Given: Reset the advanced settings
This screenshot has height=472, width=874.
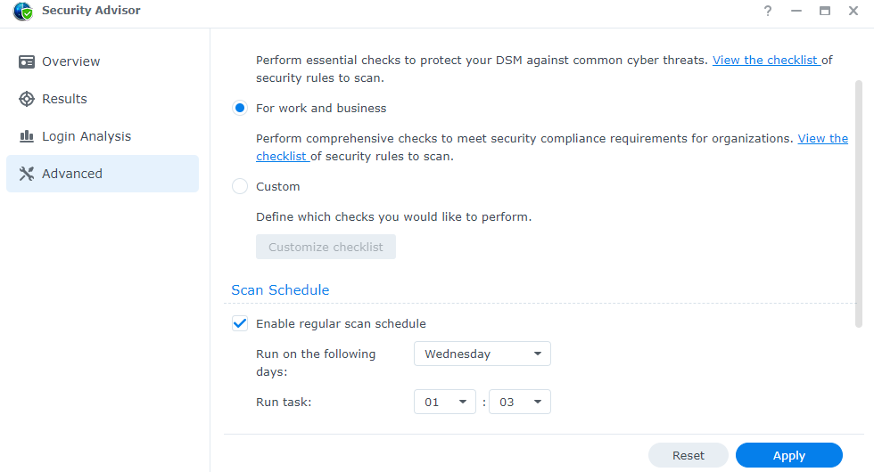Looking at the screenshot, I should pos(688,455).
